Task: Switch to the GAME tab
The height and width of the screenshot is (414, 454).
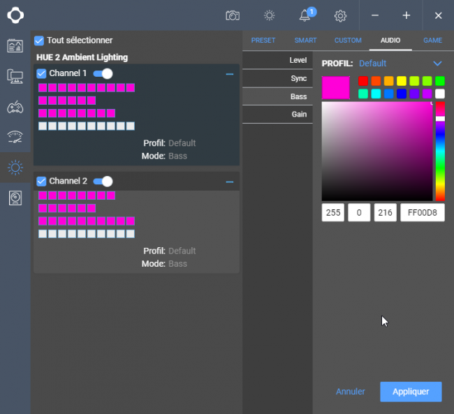Action: (x=432, y=40)
